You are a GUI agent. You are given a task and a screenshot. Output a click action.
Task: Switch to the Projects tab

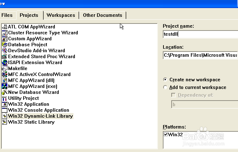[x=29, y=15]
